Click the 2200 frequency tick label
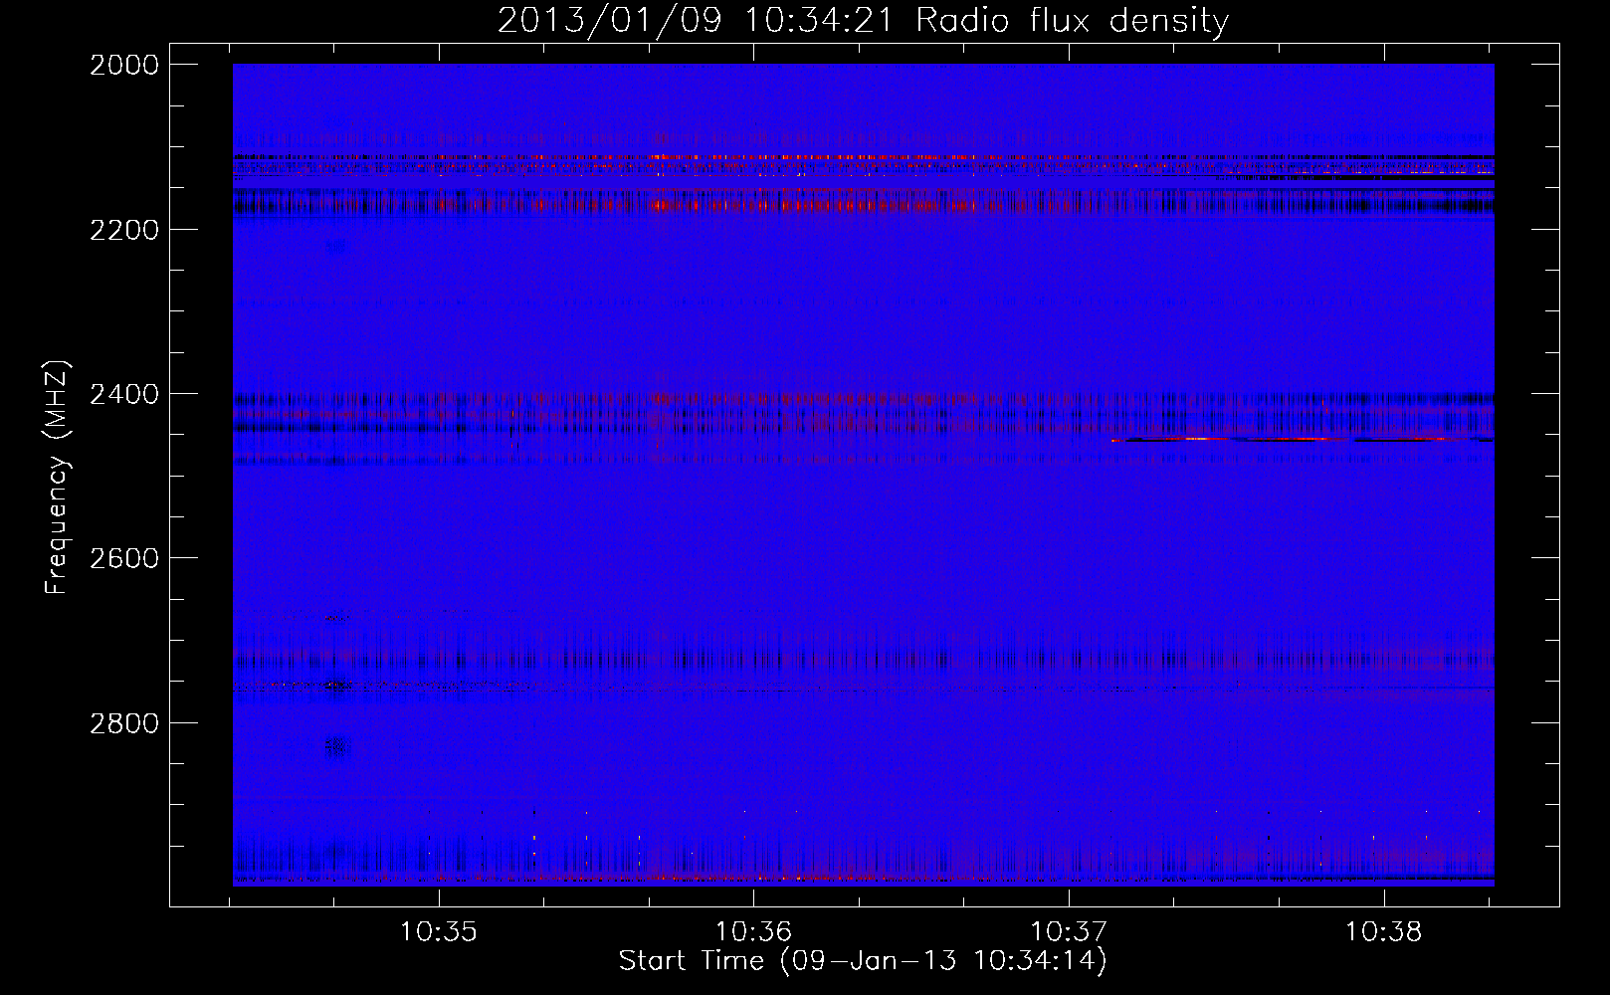The image size is (1610, 995). click(x=124, y=229)
